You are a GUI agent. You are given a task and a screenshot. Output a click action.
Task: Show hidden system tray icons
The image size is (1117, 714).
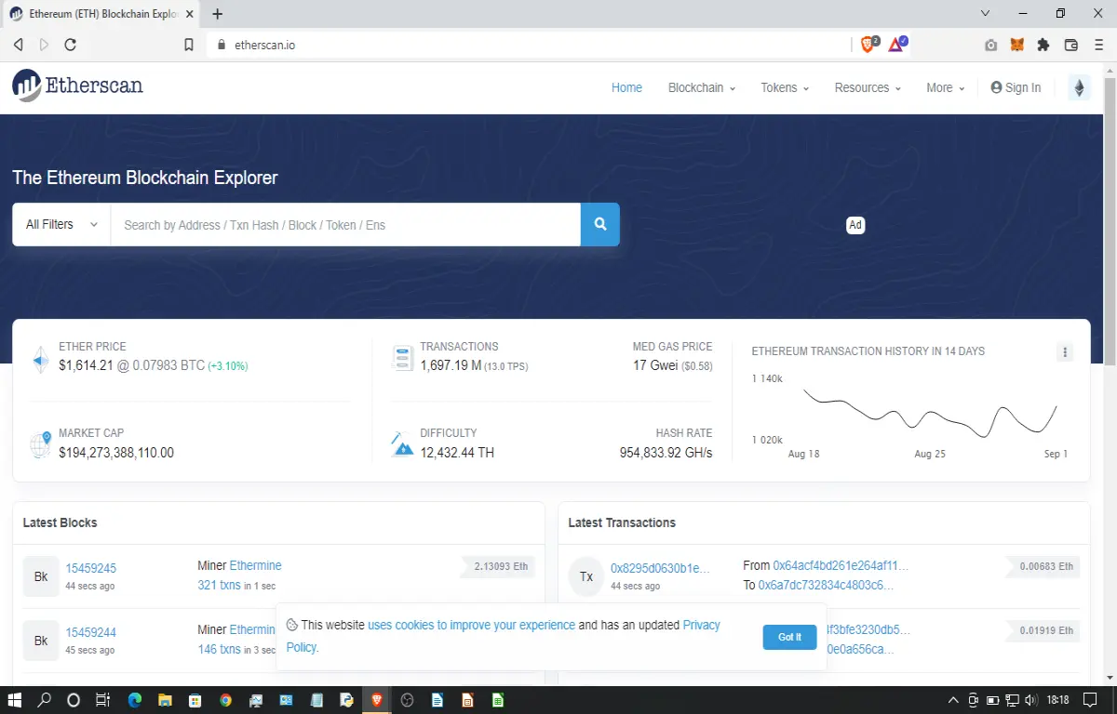point(952,700)
